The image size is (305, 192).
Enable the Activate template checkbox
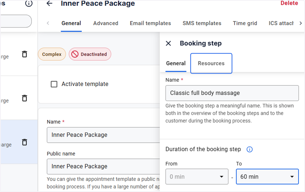[54, 84]
